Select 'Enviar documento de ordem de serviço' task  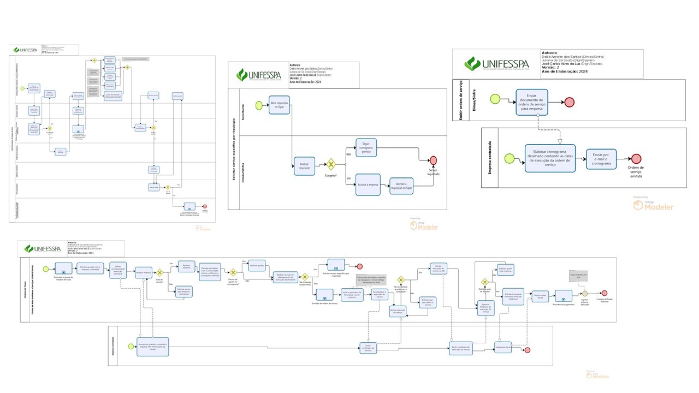coord(532,102)
